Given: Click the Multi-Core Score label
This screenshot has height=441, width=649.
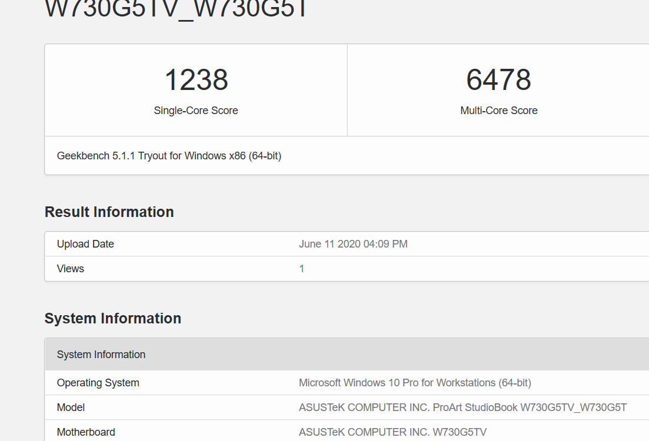Looking at the screenshot, I should [498, 111].
